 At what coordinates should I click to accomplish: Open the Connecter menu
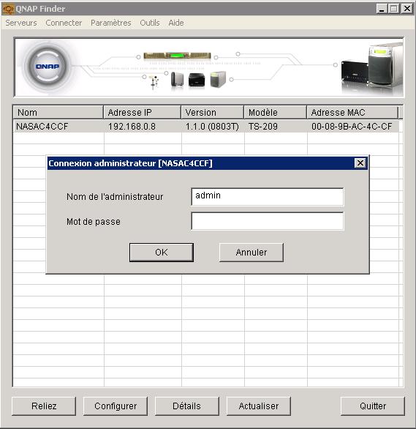click(x=64, y=23)
